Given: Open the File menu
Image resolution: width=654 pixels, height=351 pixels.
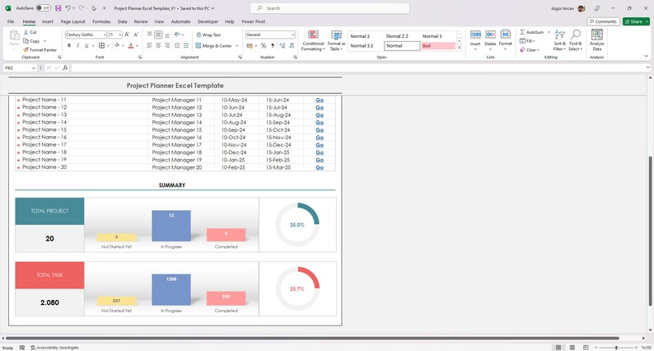Looking at the screenshot, I should (x=11, y=21).
